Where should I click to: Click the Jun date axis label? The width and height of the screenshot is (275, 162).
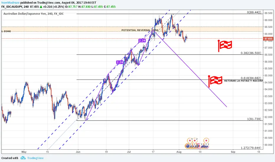tap(78, 152)
